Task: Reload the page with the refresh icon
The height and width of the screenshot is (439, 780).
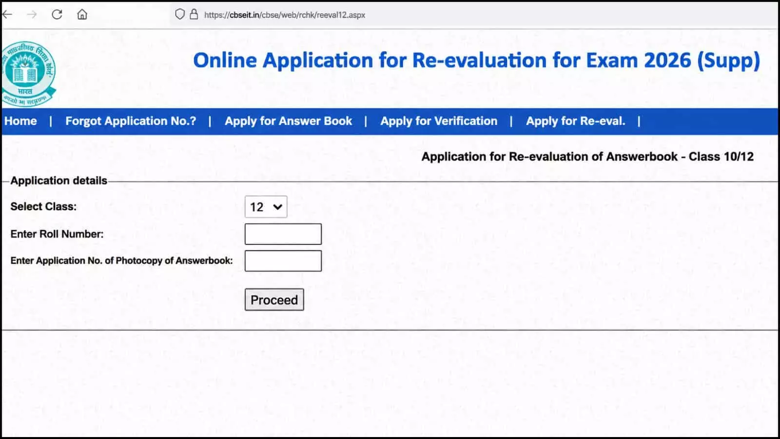Action: tap(57, 15)
